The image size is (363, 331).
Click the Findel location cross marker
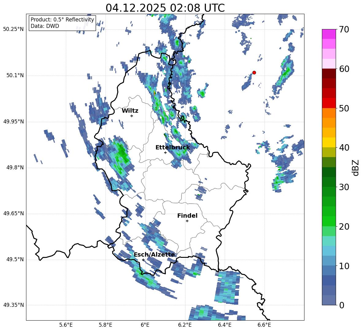coord(187,221)
